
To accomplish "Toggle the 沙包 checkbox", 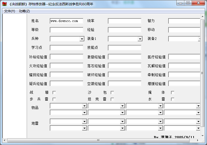I will pyautogui.click(x=112, y=93).
